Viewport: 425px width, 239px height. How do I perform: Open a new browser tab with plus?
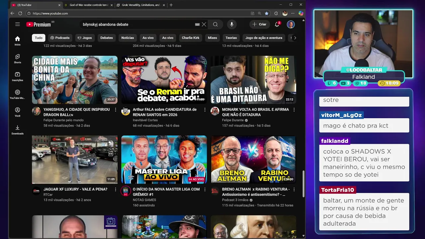pos(171,5)
